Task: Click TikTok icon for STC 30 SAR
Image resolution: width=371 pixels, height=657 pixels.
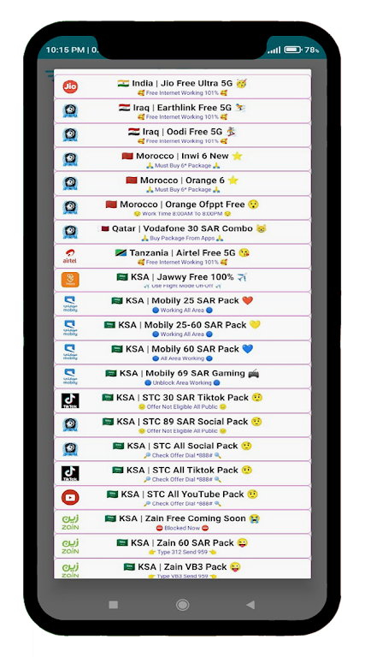Action: [70, 401]
